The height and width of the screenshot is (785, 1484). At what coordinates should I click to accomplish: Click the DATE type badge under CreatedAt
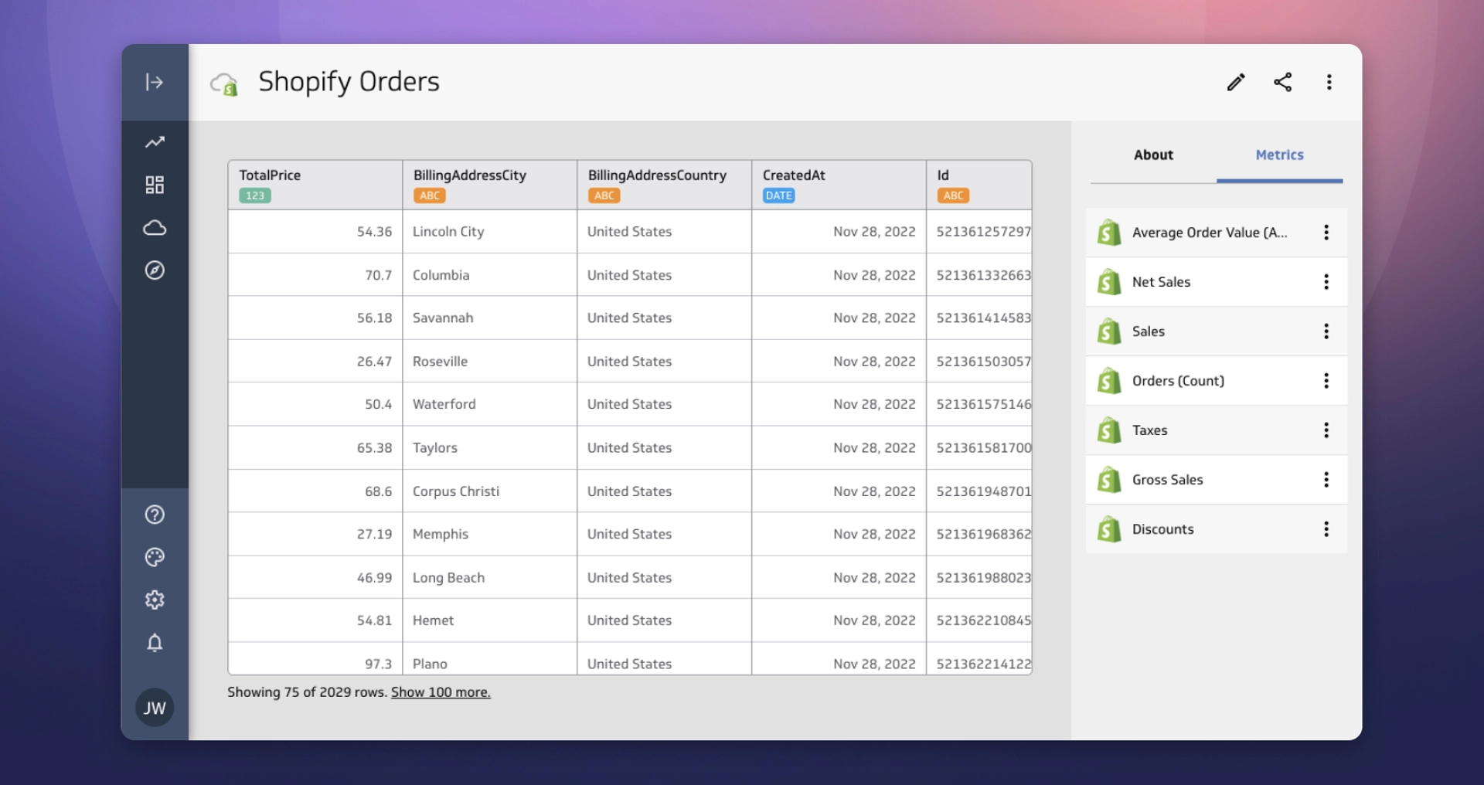[779, 195]
